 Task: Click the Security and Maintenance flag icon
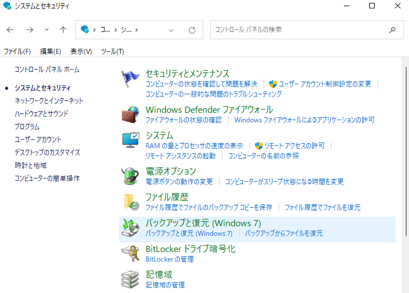[131, 79]
